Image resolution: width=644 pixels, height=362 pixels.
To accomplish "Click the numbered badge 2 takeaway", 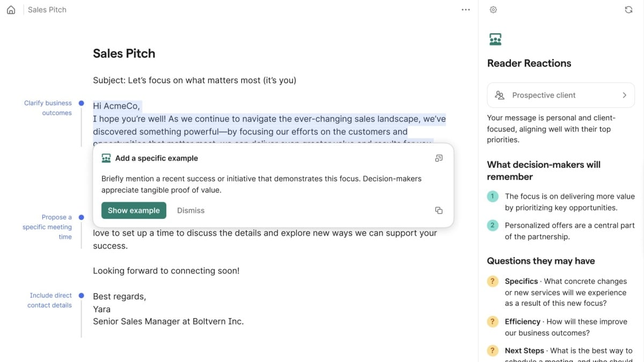I will coord(492,225).
